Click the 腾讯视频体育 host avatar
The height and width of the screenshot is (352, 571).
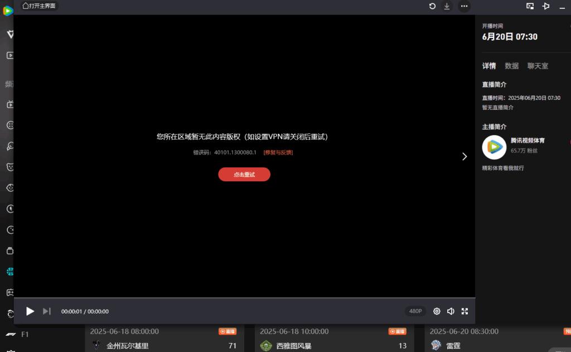click(x=493, y=147)
